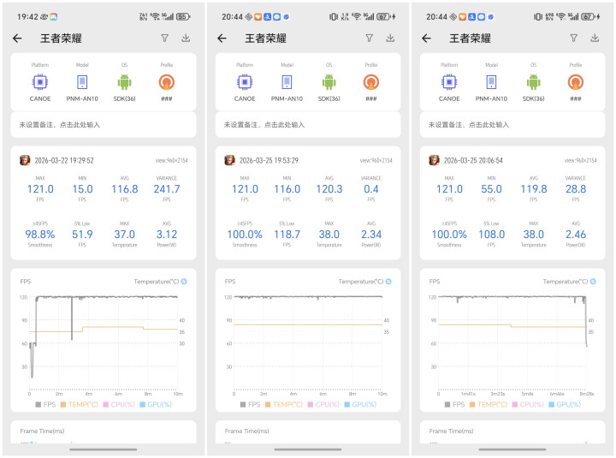616x458 pixels.
Task: Open filter funnel in rightmost screenshot
Action: [574, 39]
